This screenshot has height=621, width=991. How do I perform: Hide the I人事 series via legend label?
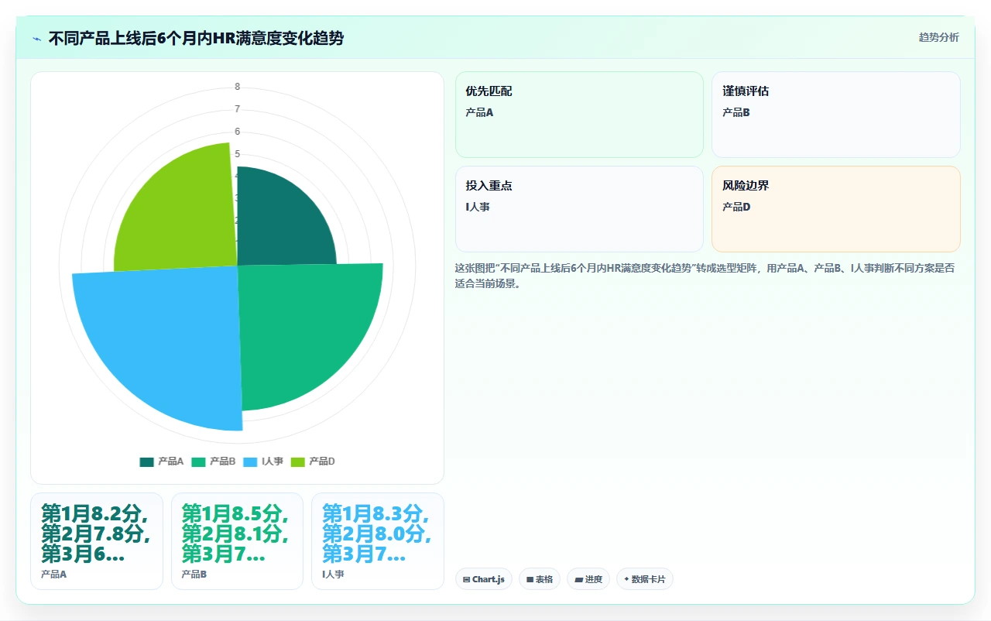[273, 461]
